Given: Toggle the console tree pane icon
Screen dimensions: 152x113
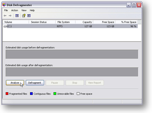Looking at the screenshot, I should tap(17, 16).
